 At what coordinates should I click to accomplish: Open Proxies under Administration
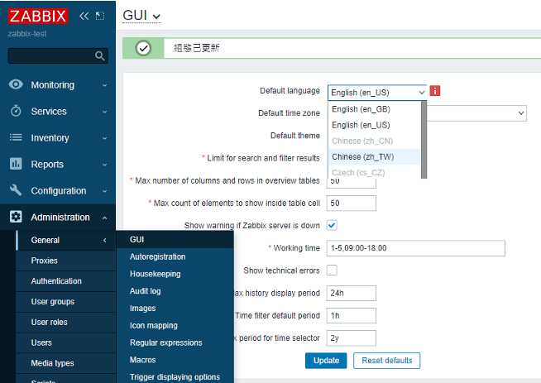pyautogui.click(x=66, y=261)
